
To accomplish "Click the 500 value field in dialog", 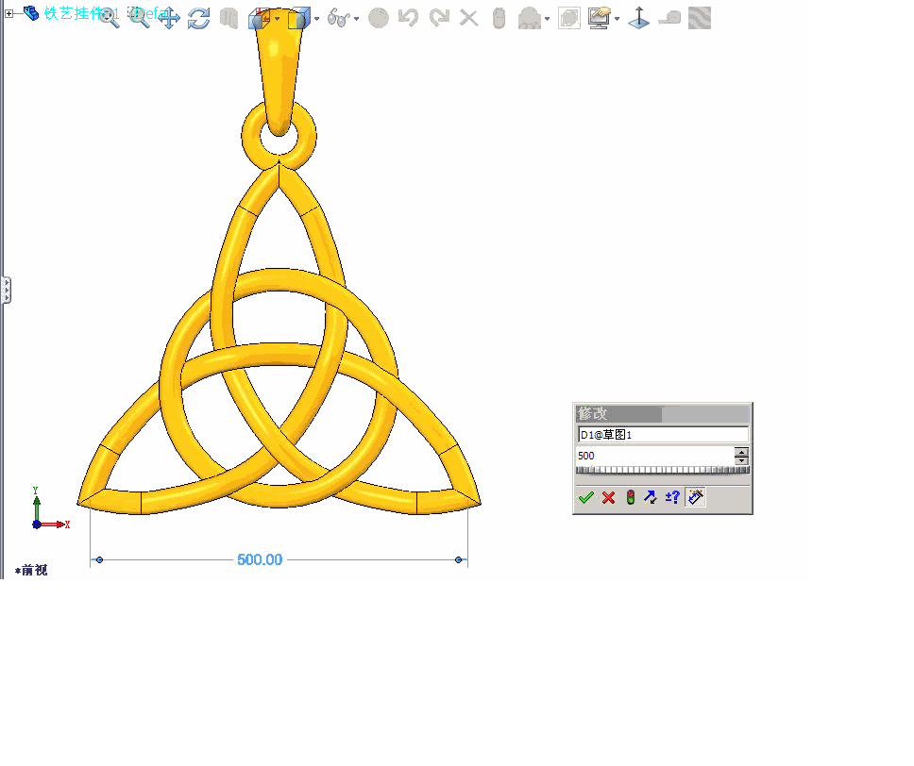I will (655, 456).
